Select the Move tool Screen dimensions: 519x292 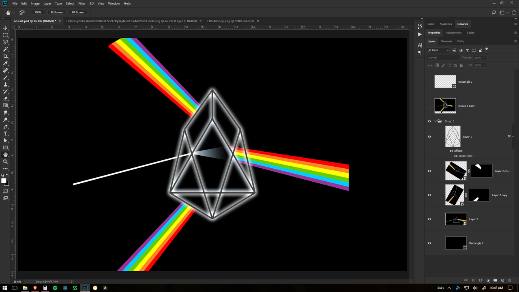(5, 28)
